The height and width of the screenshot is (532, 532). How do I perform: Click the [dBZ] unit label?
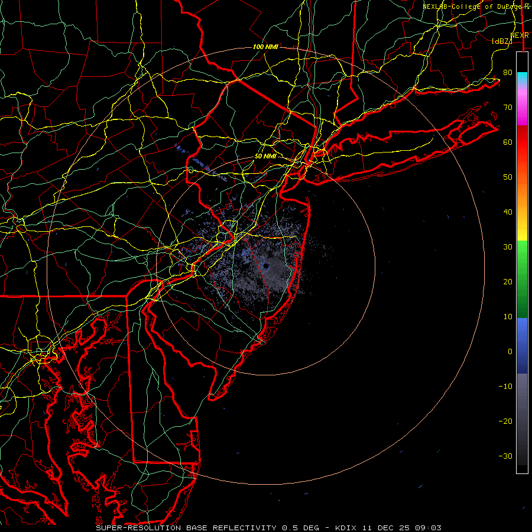pos(501,41)
